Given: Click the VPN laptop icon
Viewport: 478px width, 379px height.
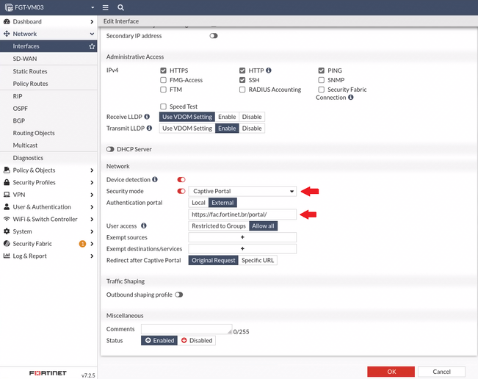Looking at the screenshot, I should pos(7,195).
